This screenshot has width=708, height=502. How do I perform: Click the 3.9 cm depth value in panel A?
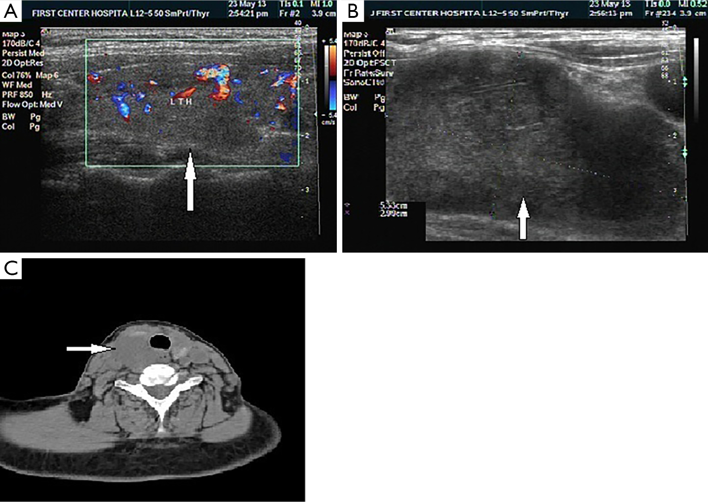[324, 14]
